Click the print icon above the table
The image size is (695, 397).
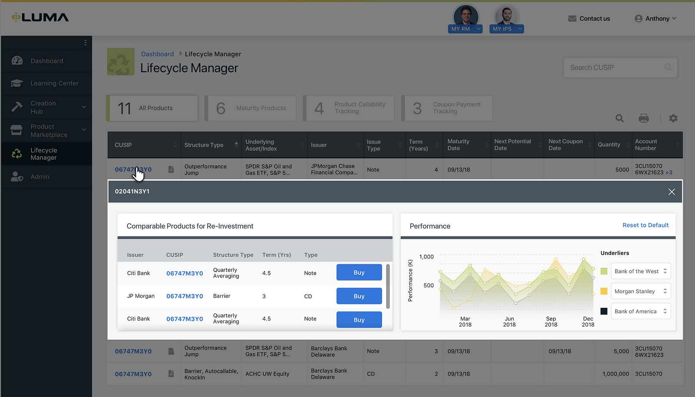(x=643, y=118)
